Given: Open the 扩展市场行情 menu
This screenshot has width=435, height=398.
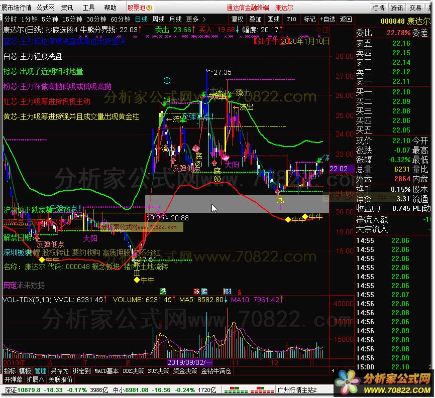Looking at the screenshot, I should point(16,8).
